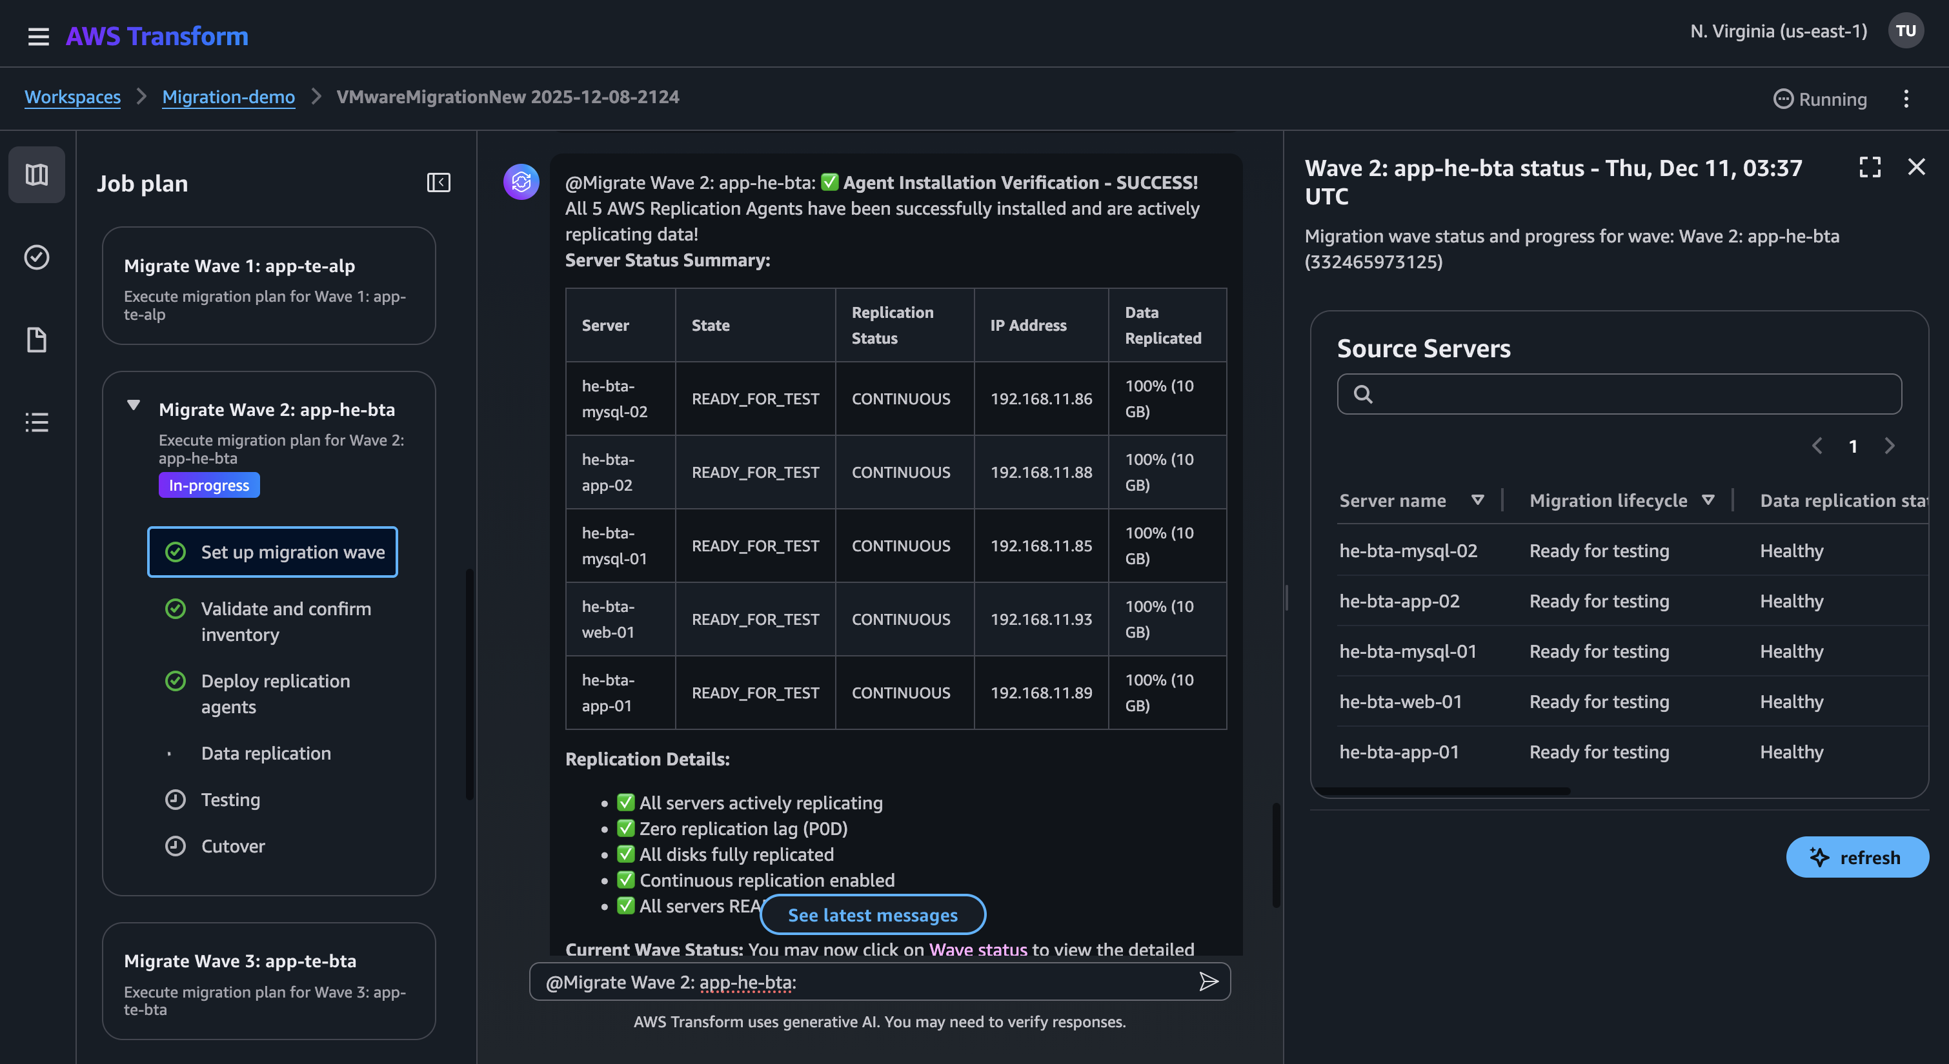Collapse Migrate Wave 2: app-he-bta section
This screenshot has height=1064, width=1949.
coord(134,406)
